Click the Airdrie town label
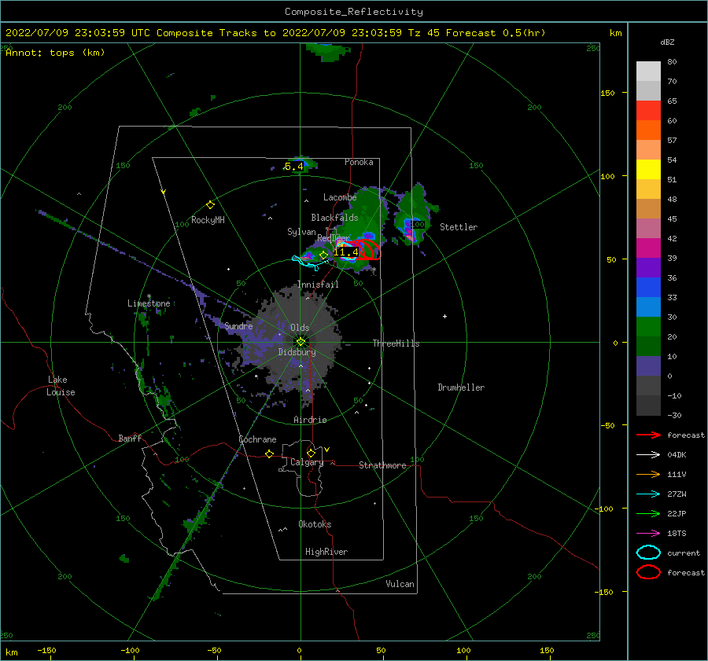This screenshot has height=661, width=708. [x=310, y=420]
